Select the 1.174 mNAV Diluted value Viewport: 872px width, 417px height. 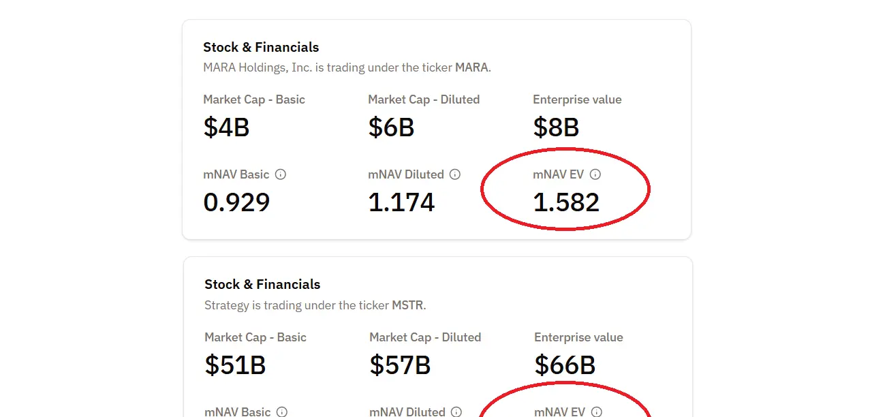coord(401,202)
